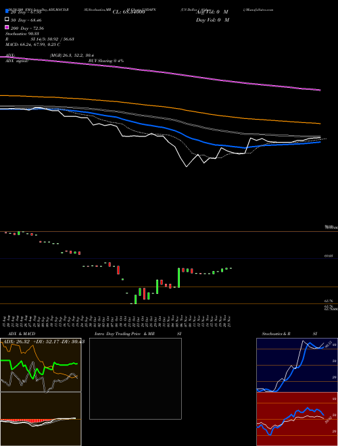
Task: Click the tall green candlestick in early November
Action: pyautogui.click(x=179, y=278)
